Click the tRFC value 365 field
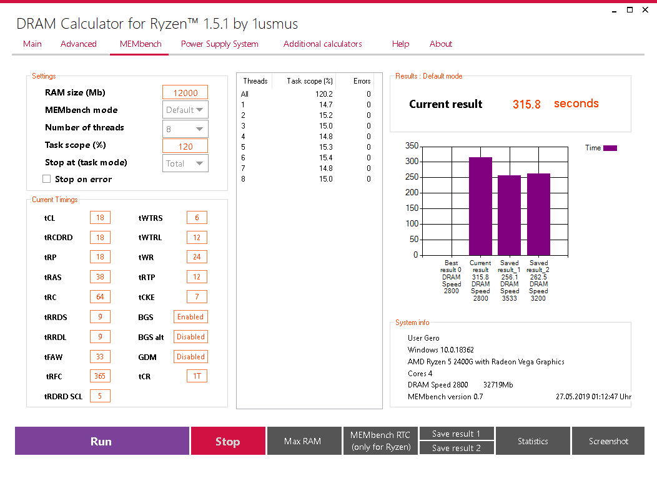Screen dimensions: 657x481 coord(100,376)
